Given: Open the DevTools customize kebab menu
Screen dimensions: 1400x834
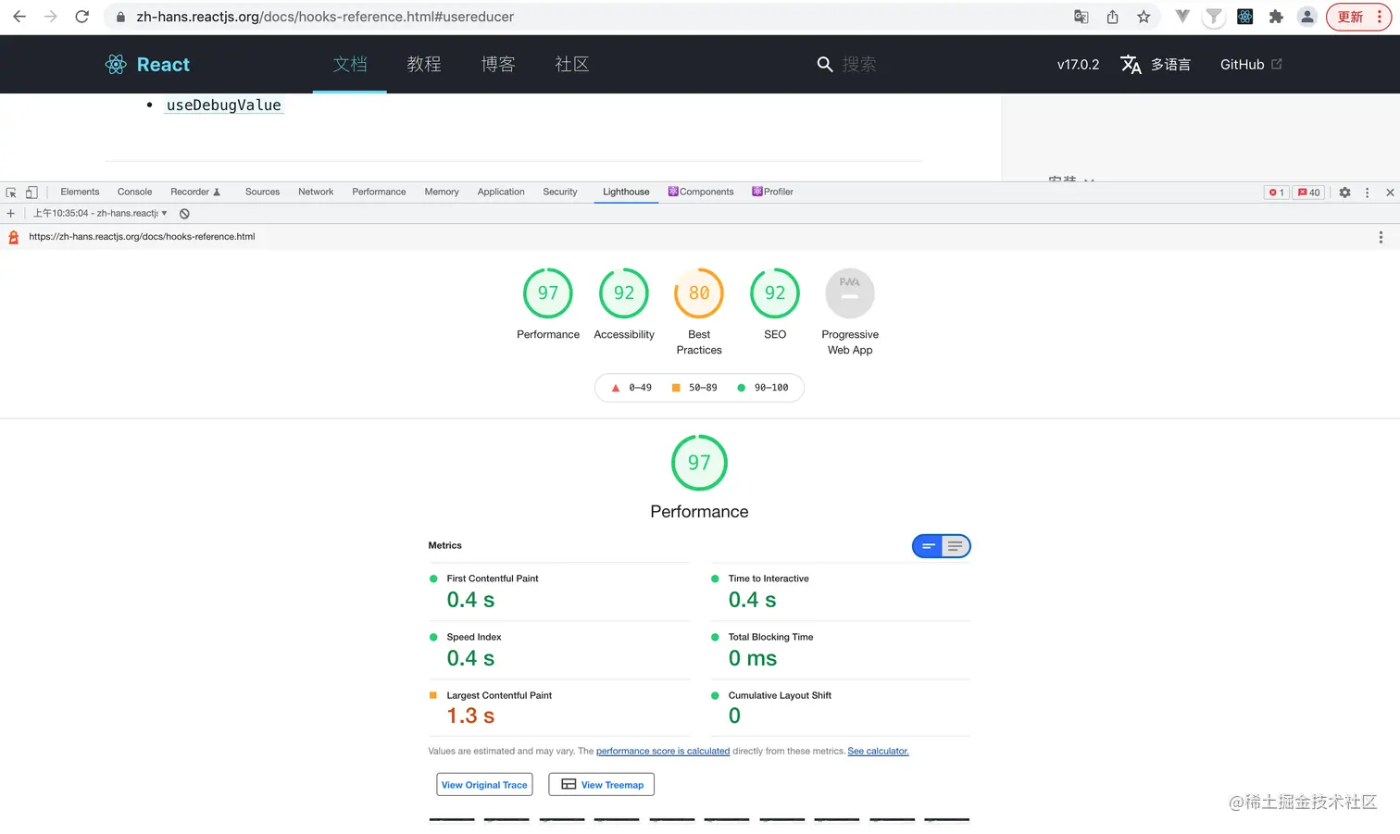Looking at the screenshot, I should pyautogui.click(x=1367, y=193).
